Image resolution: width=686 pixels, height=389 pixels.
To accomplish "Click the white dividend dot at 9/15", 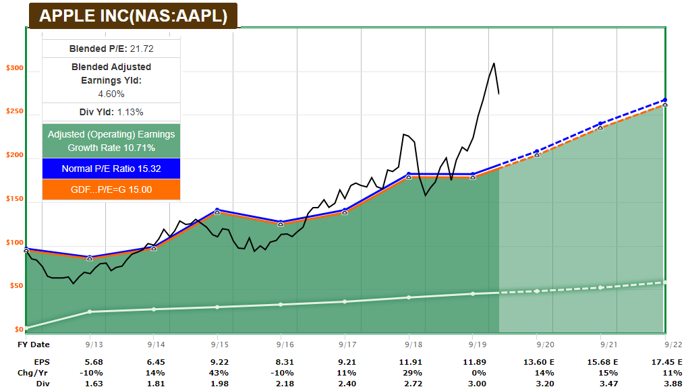I will tap(217, 307).
